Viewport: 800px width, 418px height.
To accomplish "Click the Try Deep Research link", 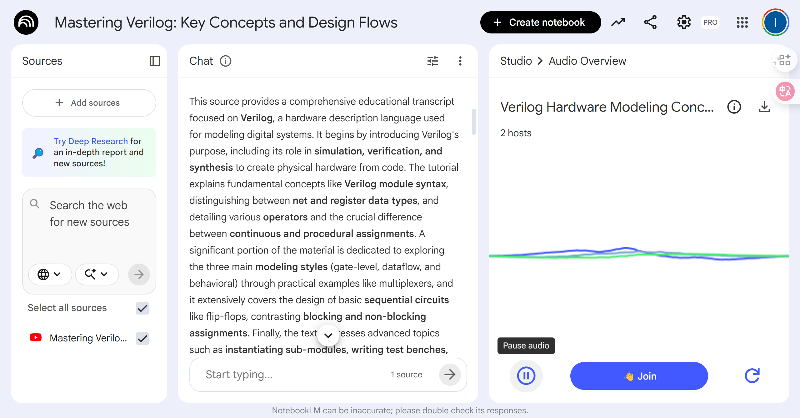I will coord(91,141).
